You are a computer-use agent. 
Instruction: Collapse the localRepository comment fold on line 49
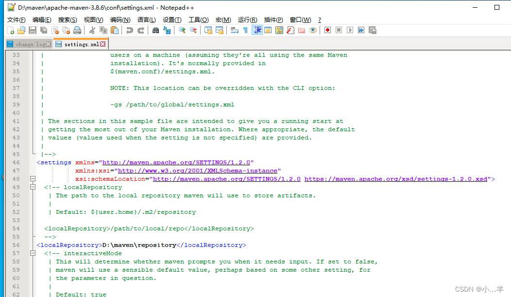tap(33, 187)
